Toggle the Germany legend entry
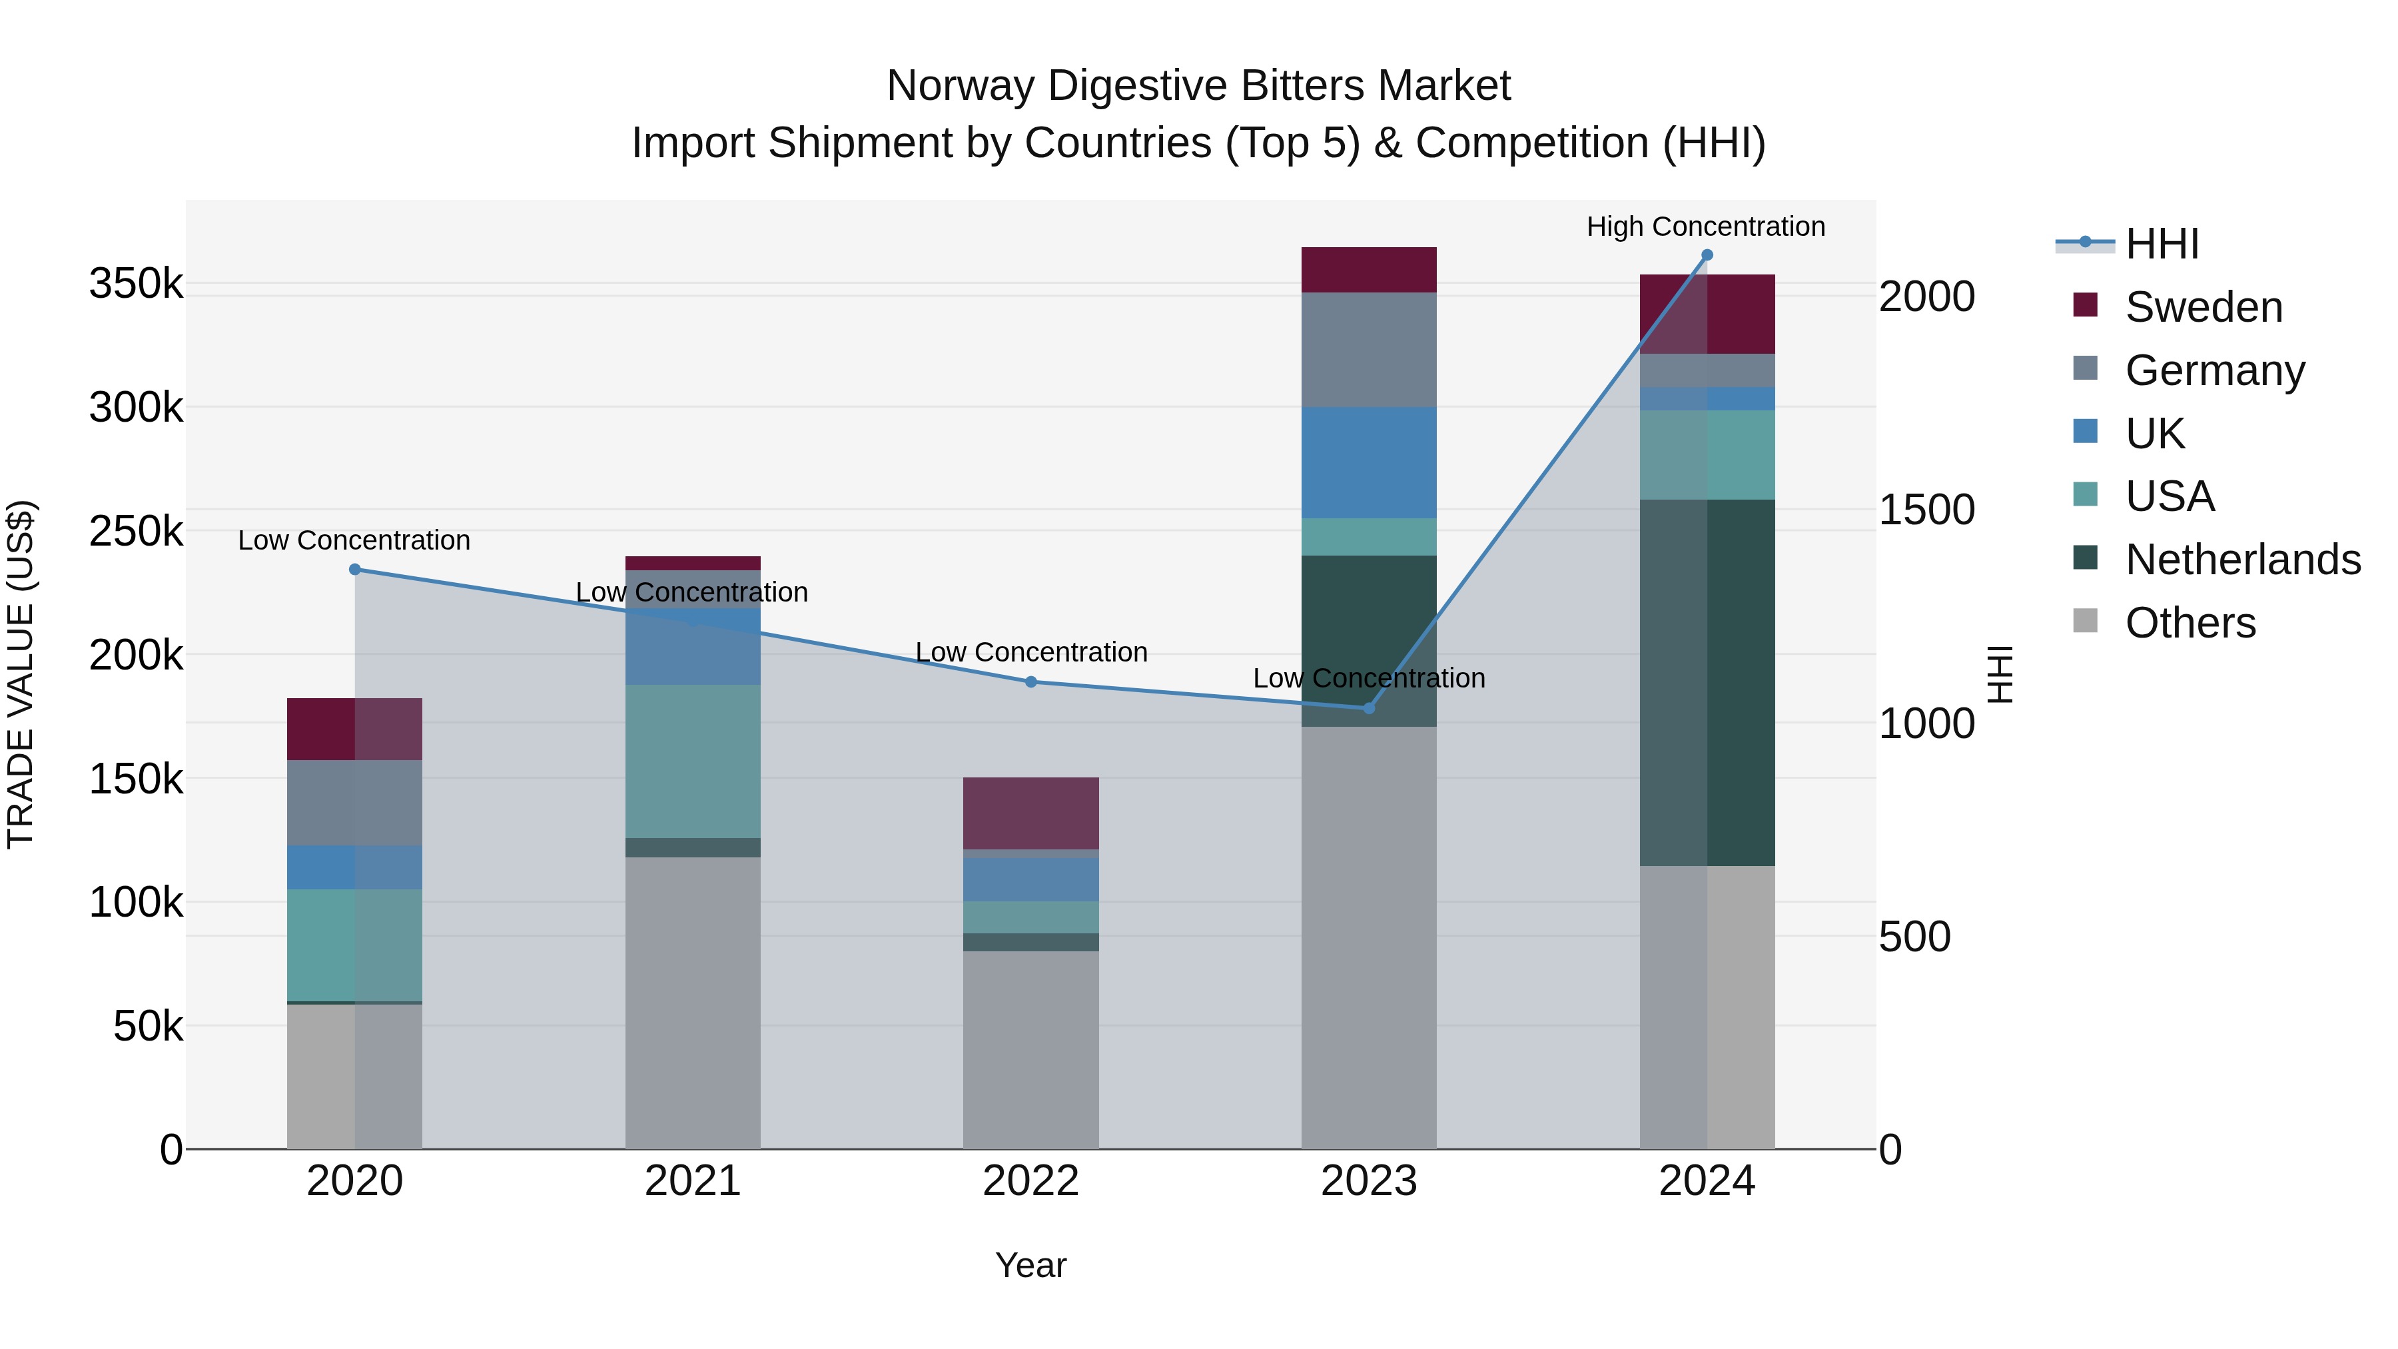Image resolution: width=2398 pixels, height=1349 pixels. [x=2189, y=370]
